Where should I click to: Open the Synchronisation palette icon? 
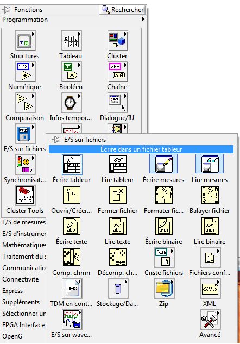click(25, 165)
